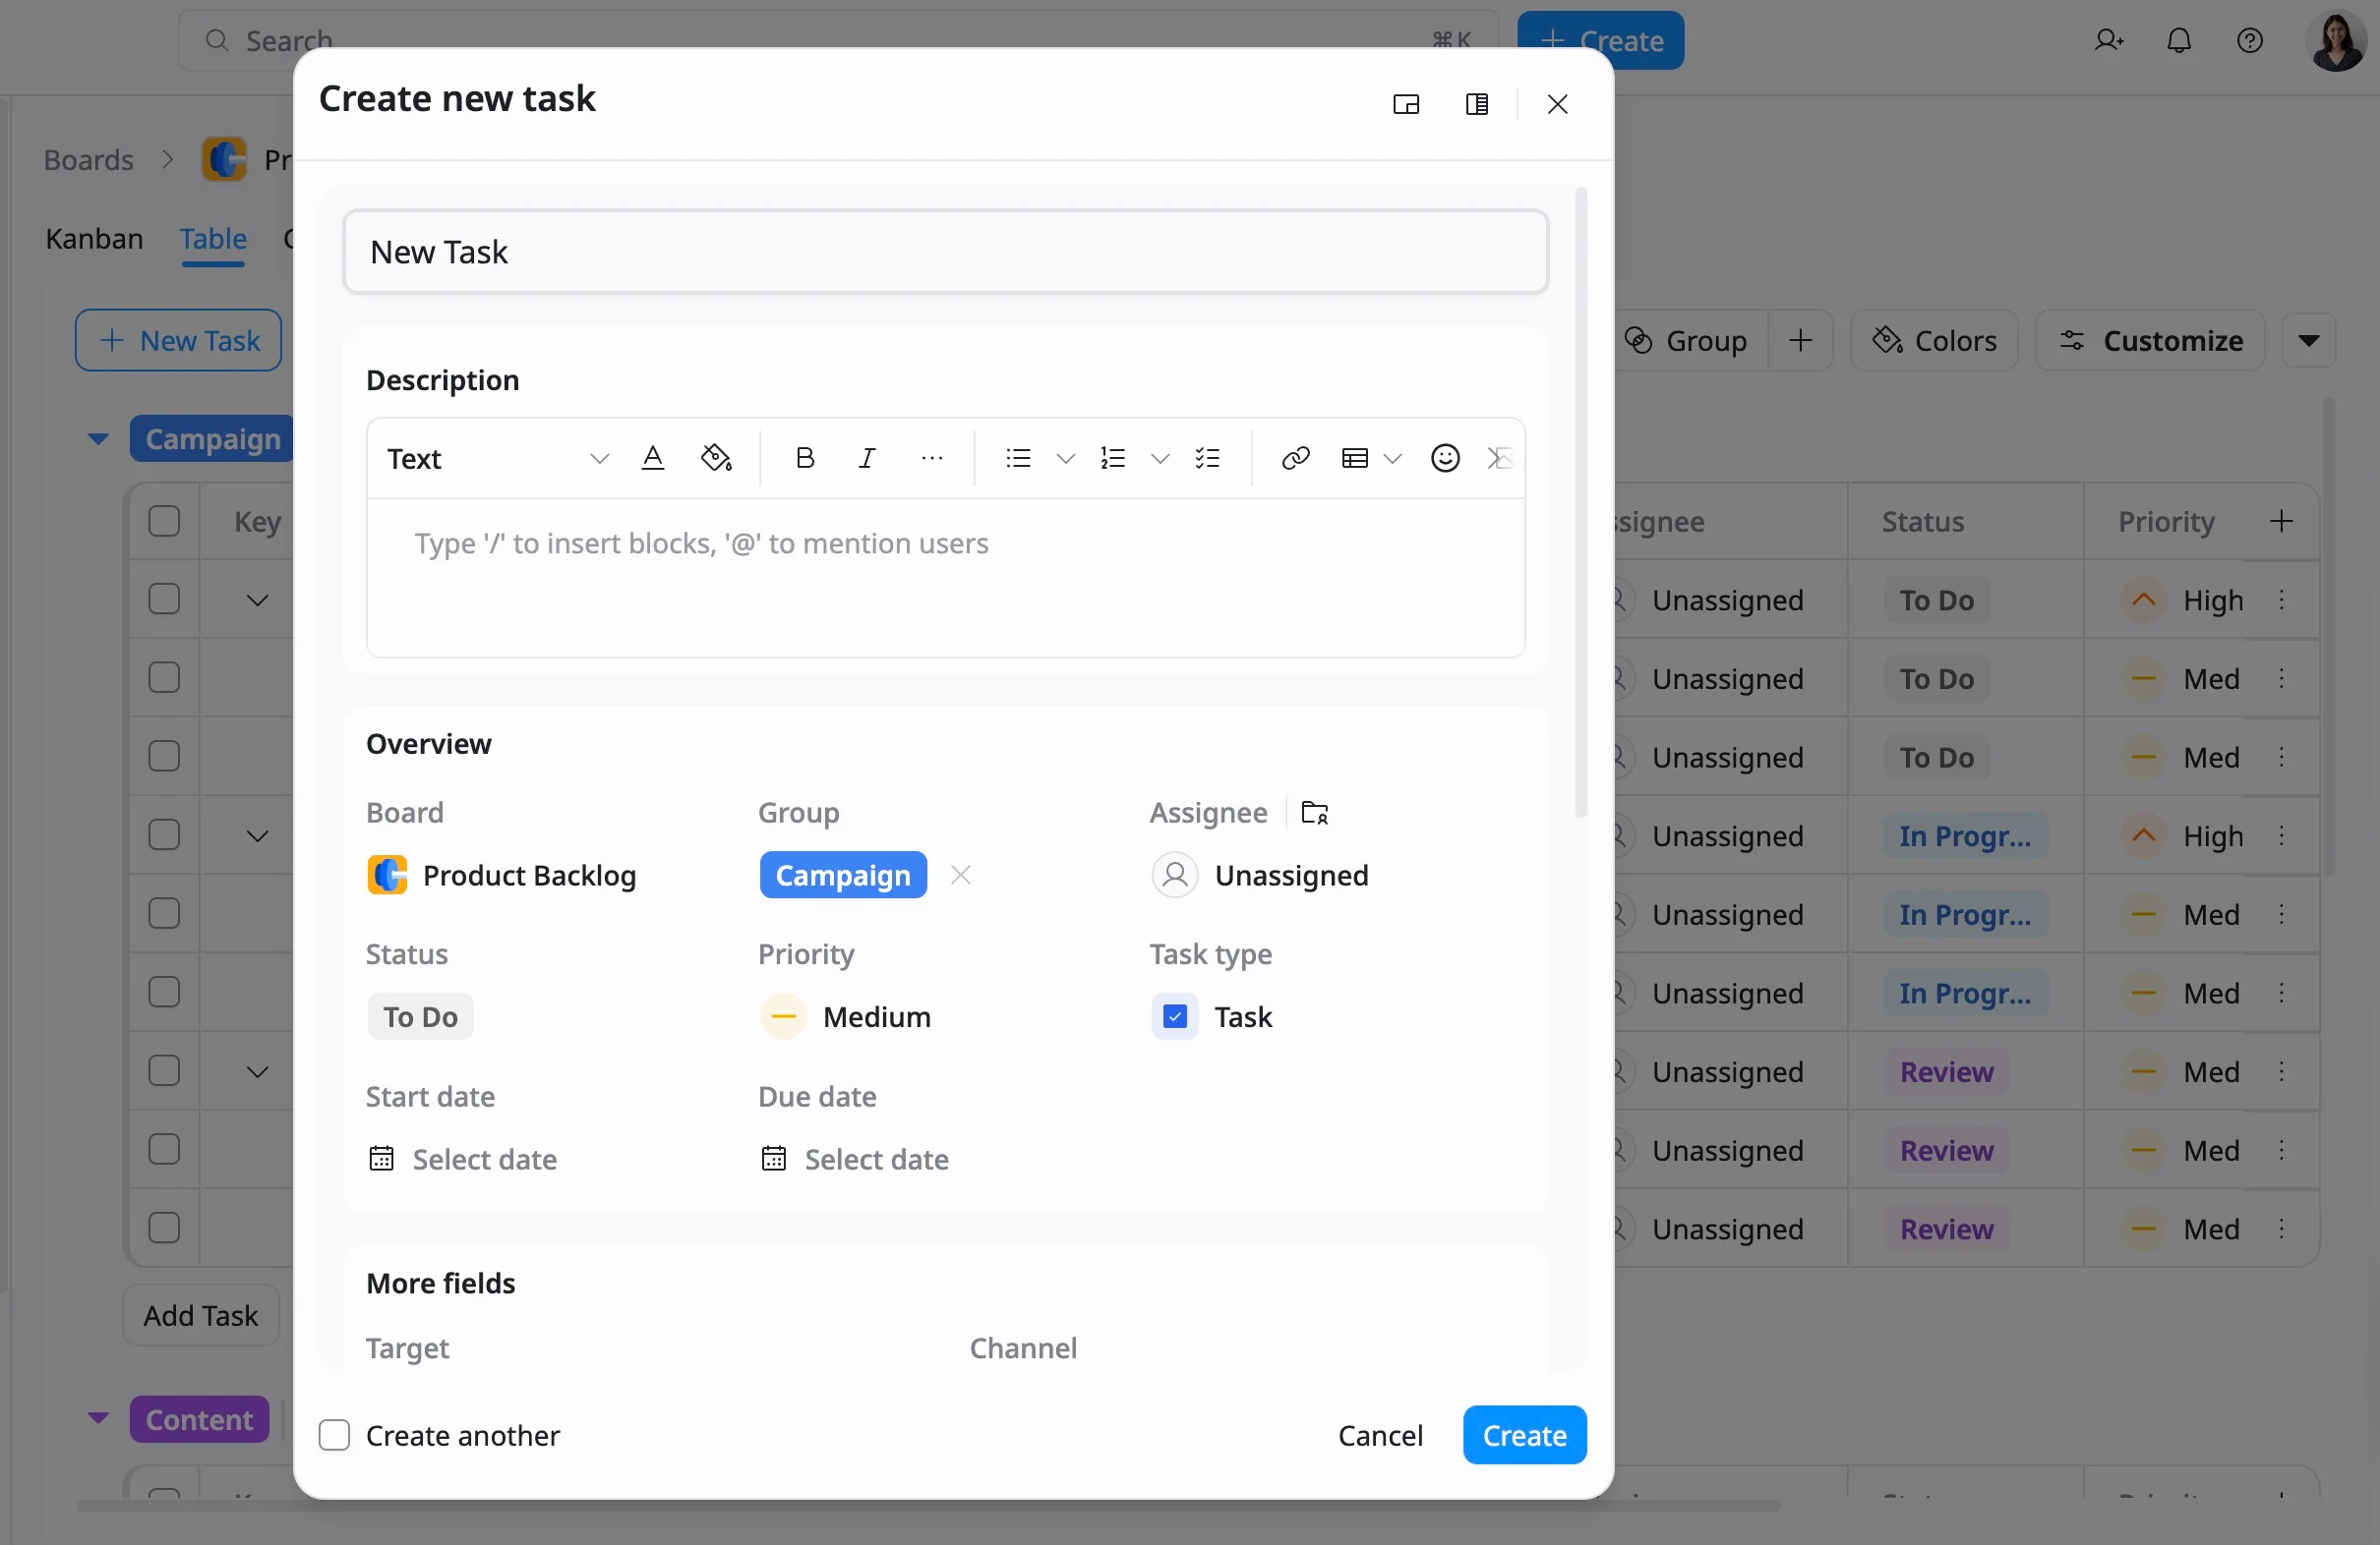Add a column with the plus after Priority

pos(2281,521)
